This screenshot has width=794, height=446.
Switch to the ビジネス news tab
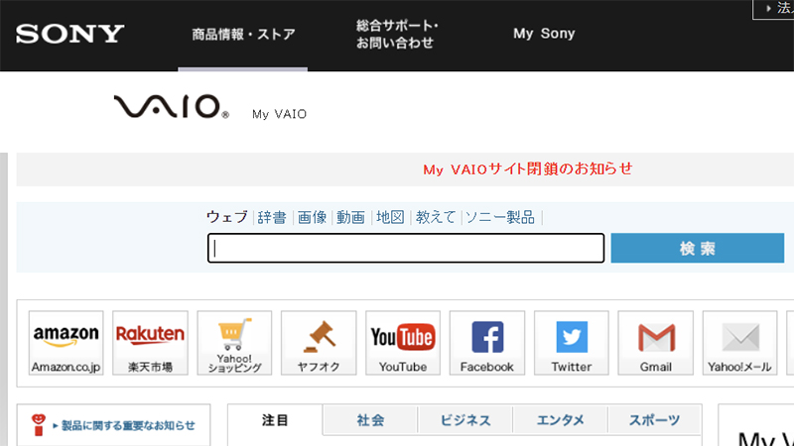tap(465, 419)
